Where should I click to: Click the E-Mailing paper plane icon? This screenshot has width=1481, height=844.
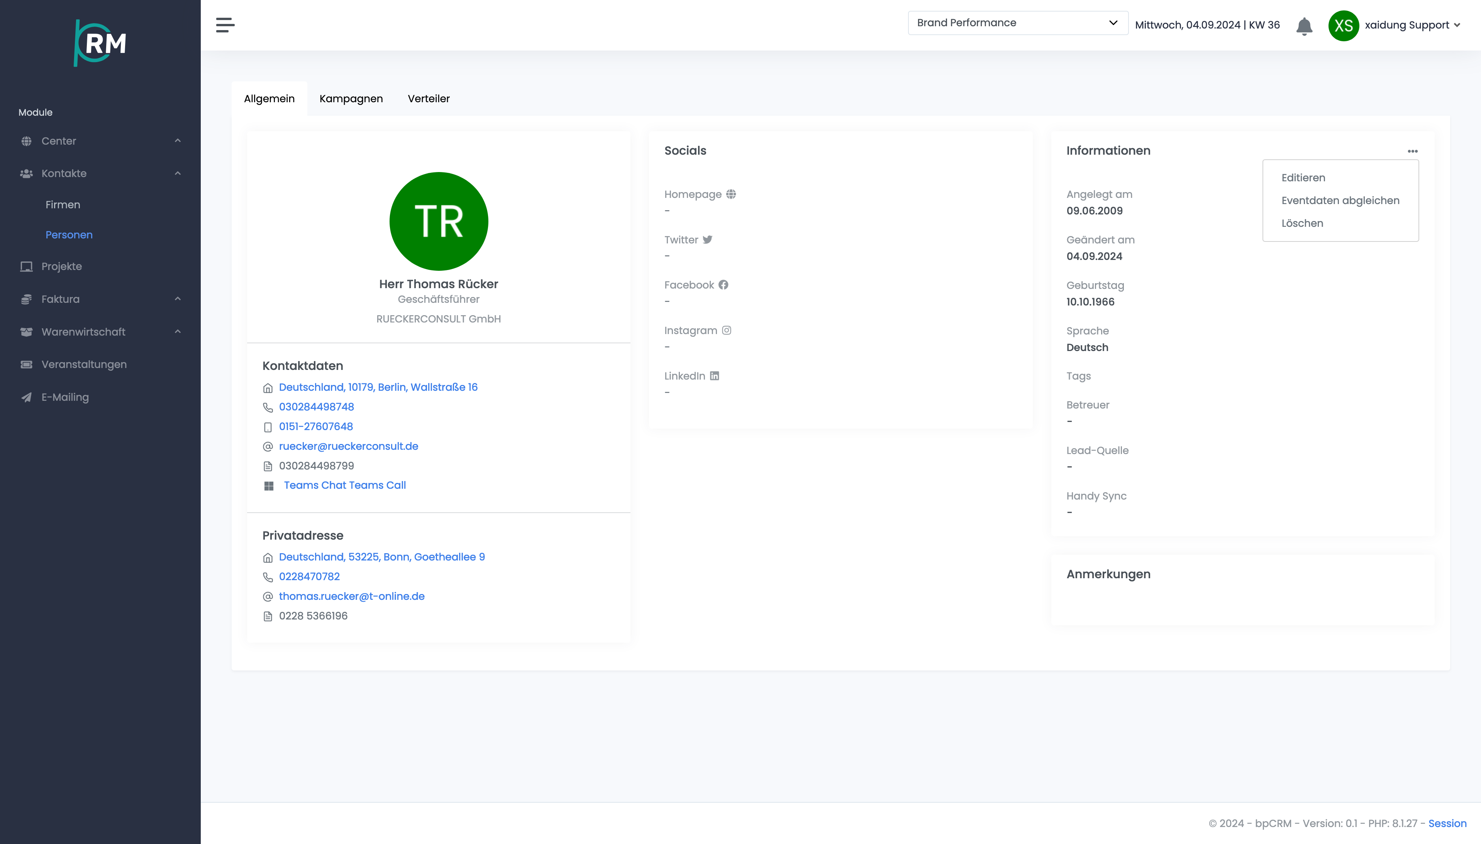click(26, 397)
